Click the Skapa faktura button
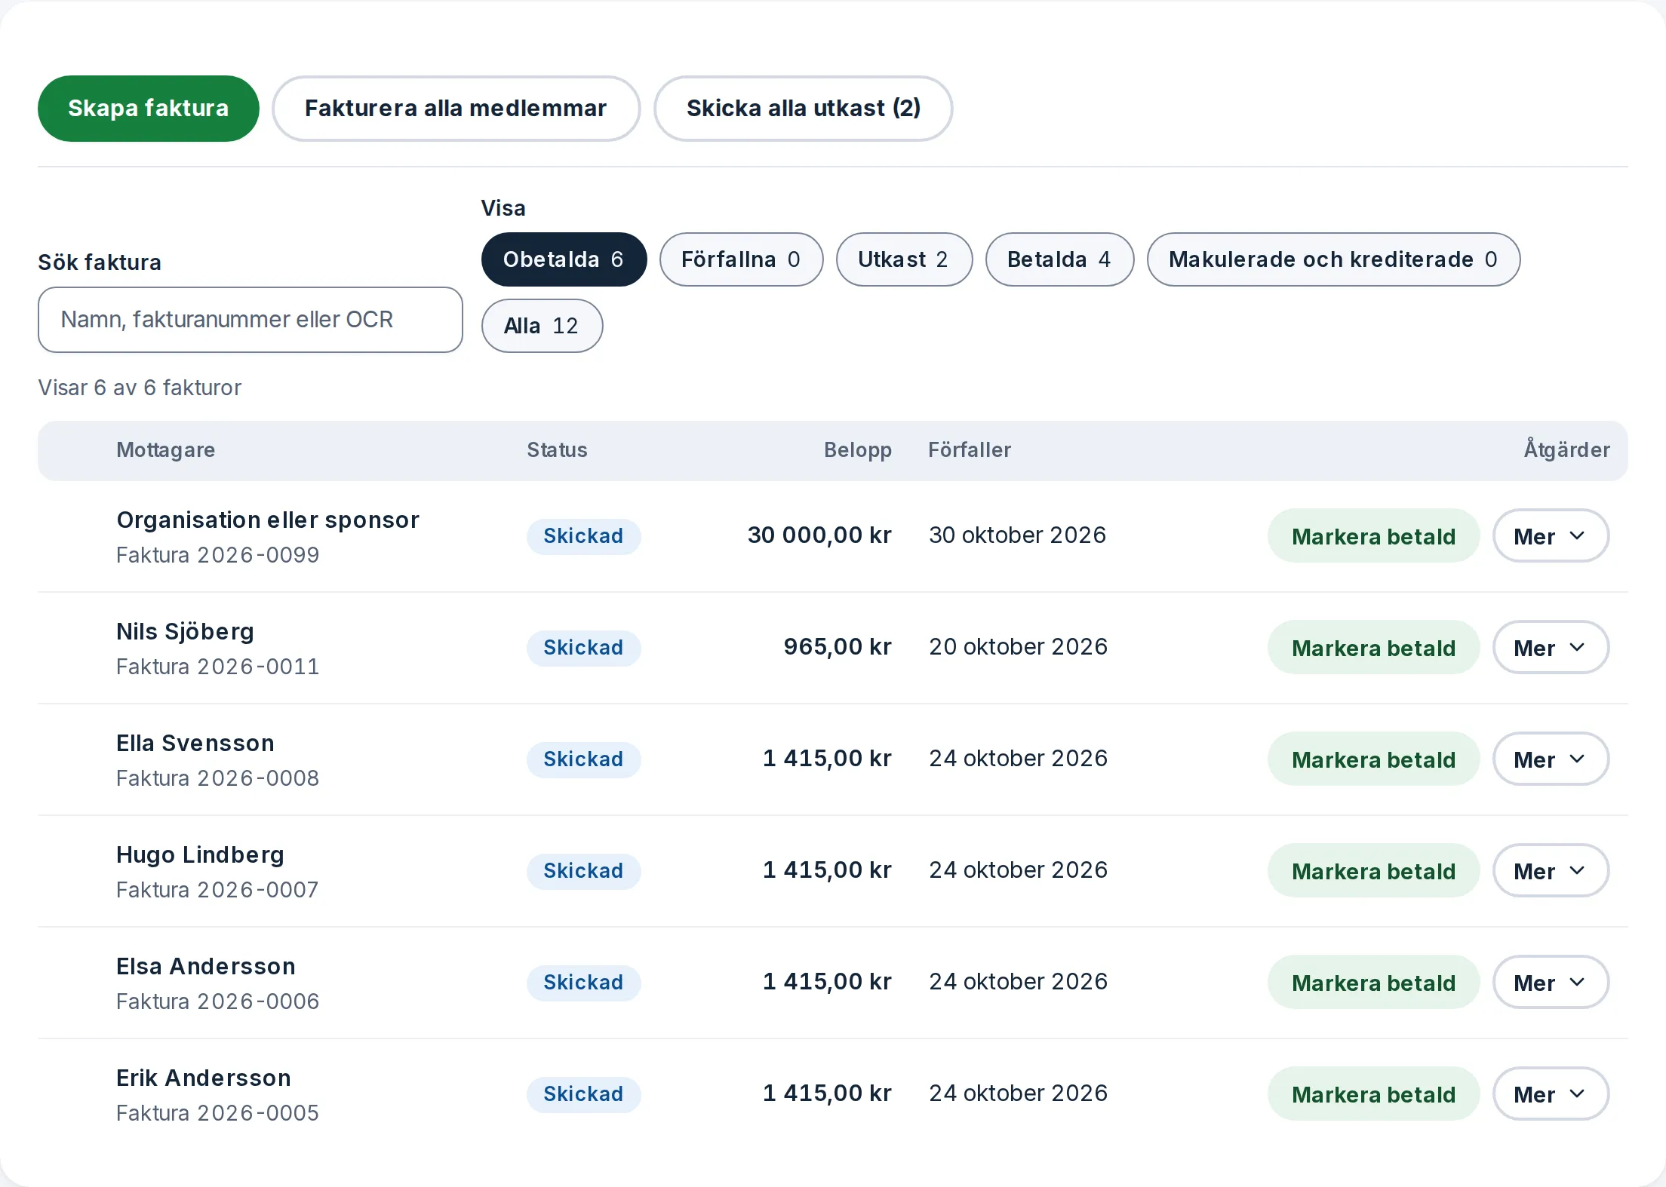Viewport: 1666px width, 1187px height. 149,109
